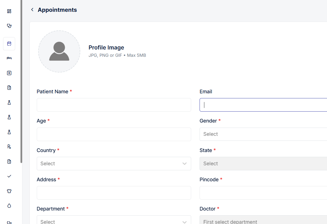Click the back arrow beside Appointments

[x=32, y=9]
